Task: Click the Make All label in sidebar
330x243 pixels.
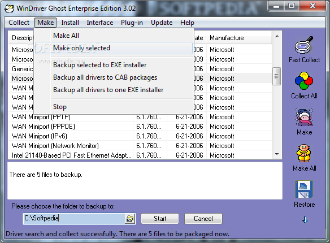Action: [x=305, y=168]
